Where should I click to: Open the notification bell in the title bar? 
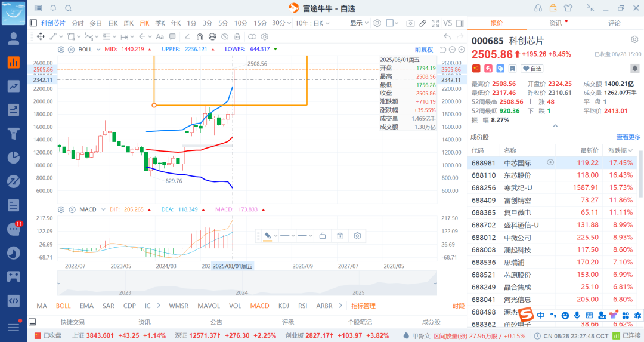(54, 8)
